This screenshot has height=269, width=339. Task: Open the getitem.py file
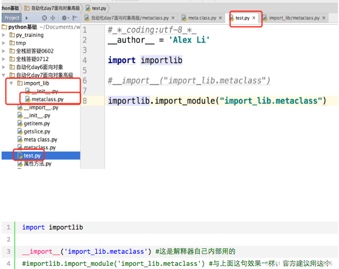[34, 124]
